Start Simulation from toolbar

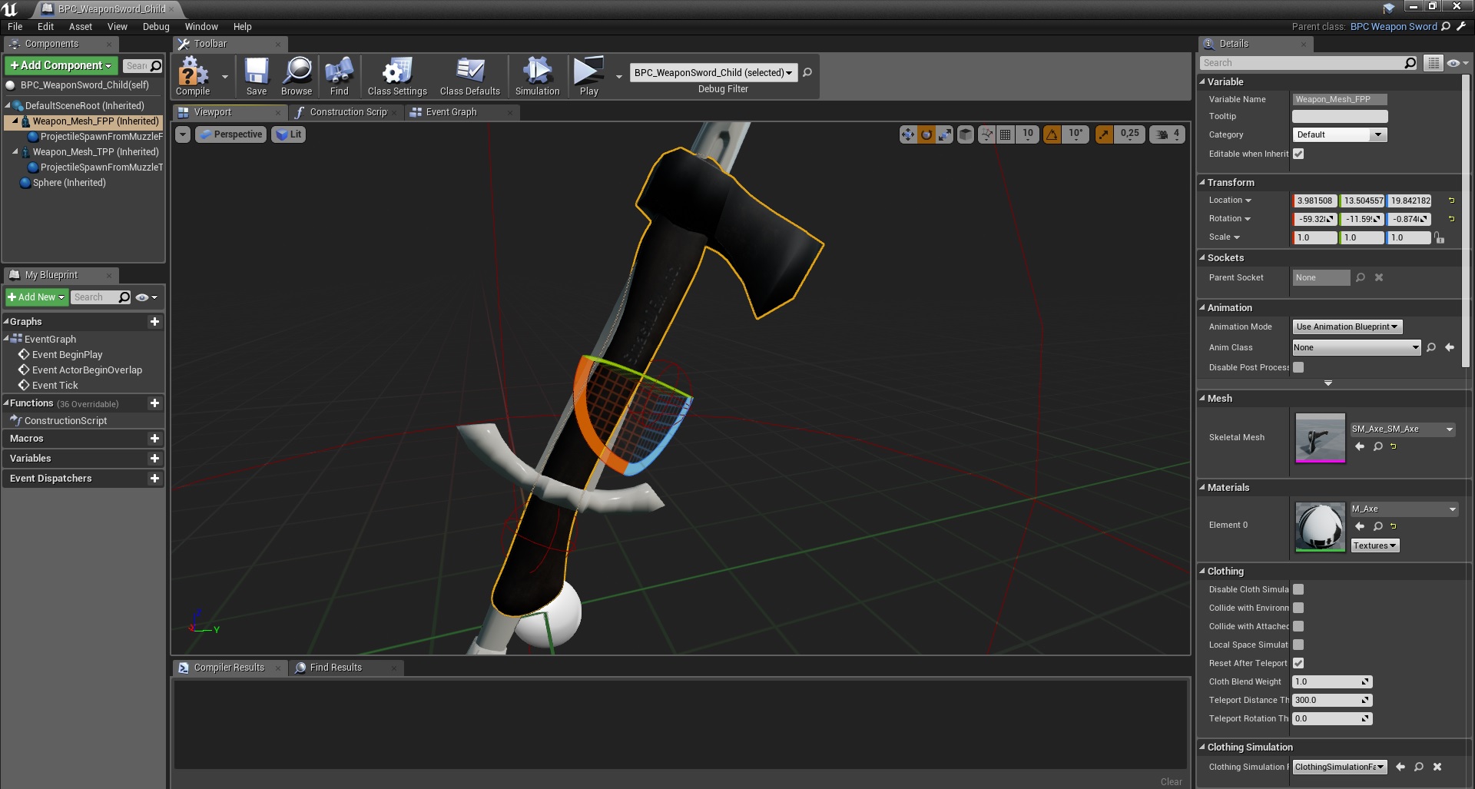click(537, 75)
